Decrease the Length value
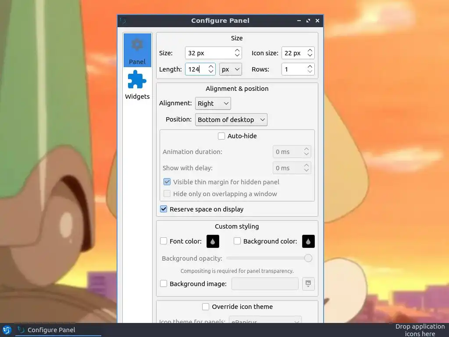449x337 pixels. [211, 72]
